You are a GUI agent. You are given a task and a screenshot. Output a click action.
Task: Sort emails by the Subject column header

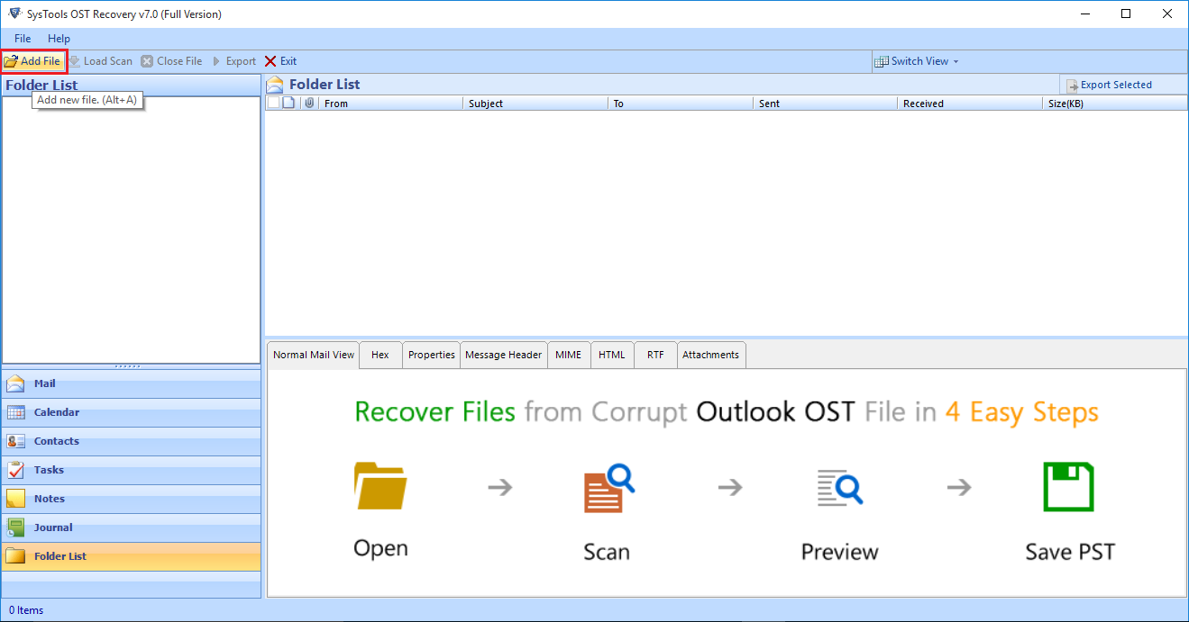[535, 104]
